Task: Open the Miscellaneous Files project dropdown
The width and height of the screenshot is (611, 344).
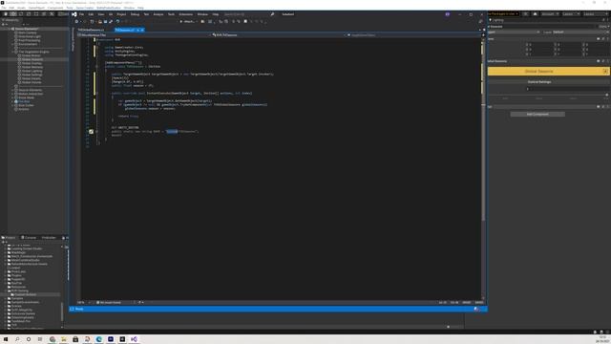Action: pos(143,35)
